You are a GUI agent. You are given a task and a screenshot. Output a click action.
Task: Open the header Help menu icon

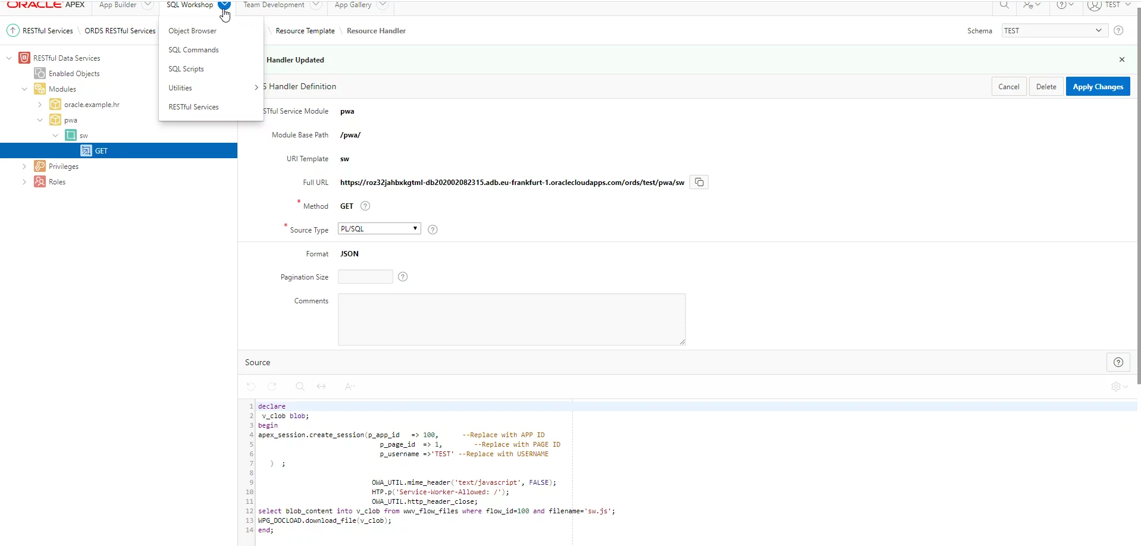(1065, 5)
